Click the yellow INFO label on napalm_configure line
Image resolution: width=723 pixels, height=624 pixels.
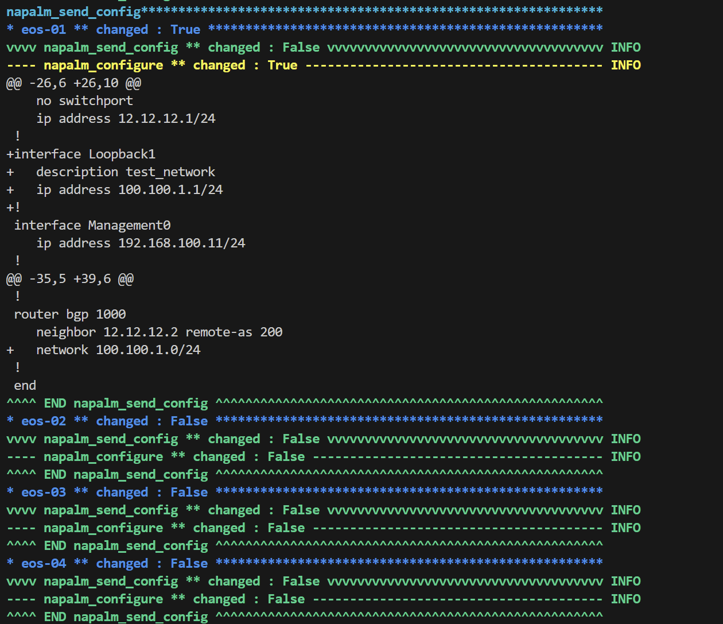[x=626, y=65]
